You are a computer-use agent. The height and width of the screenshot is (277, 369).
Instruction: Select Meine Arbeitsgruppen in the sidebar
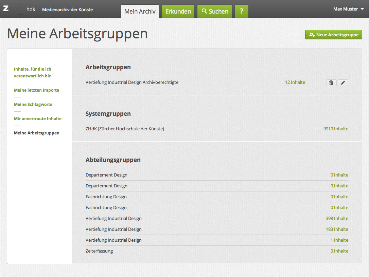pyautogui.click(x=36, y=133)
